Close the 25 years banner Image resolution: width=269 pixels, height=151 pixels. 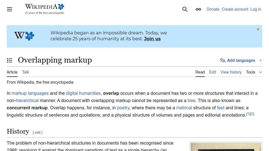click(258, 29)
